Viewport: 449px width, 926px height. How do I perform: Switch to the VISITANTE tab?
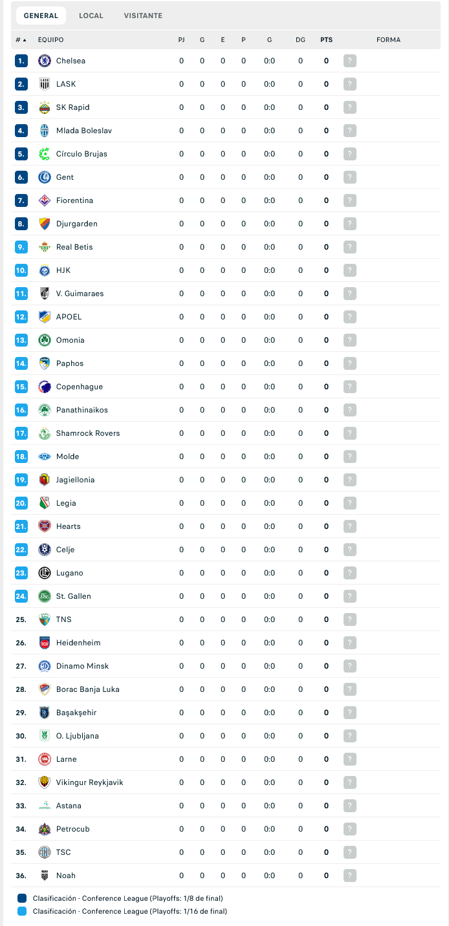143,16
